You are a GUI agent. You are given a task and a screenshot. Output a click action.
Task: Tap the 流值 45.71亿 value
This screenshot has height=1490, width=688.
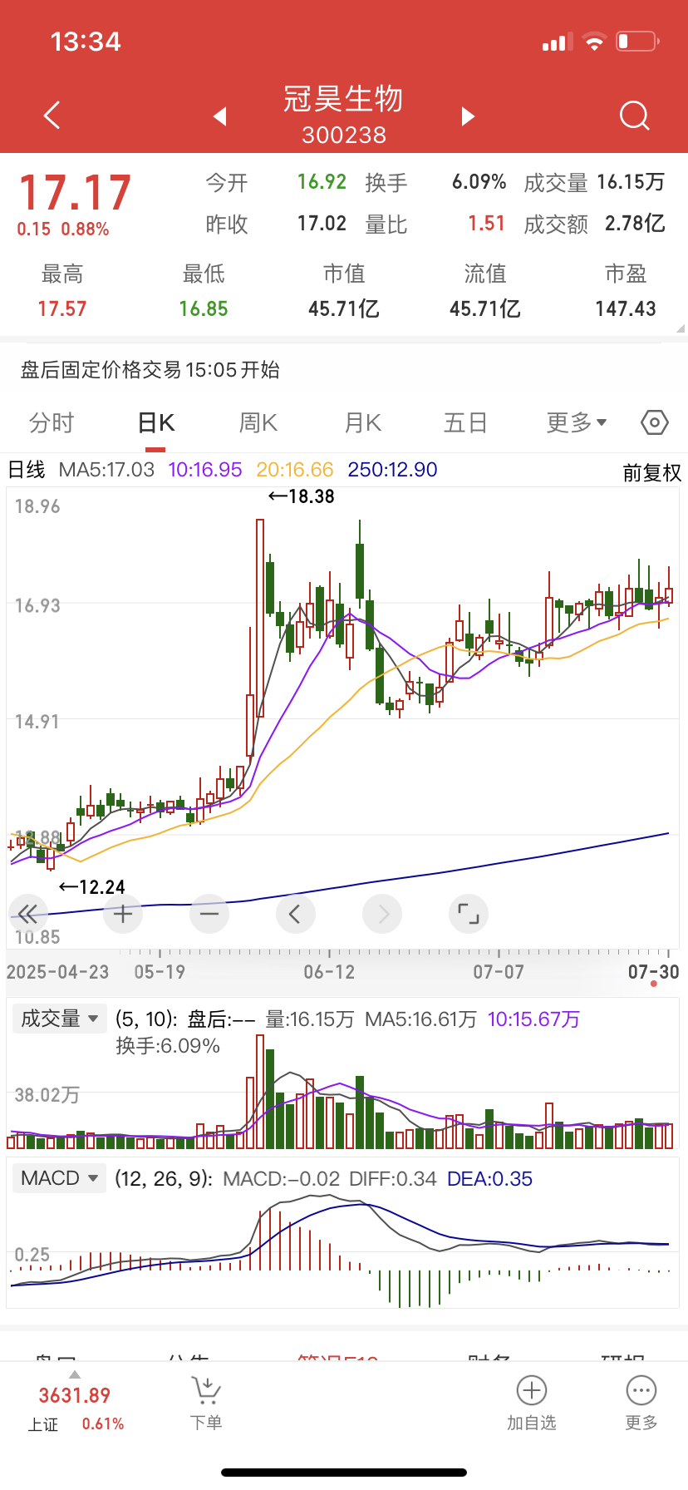pos(485,309)
